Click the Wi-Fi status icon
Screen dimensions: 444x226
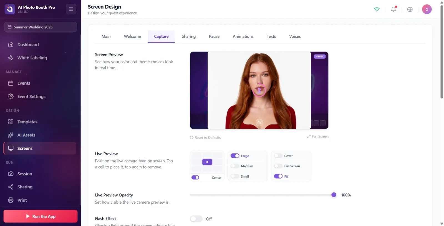point(377,9)
